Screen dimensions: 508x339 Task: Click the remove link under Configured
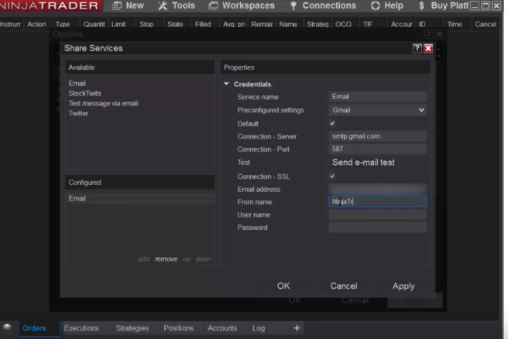(165, 259)
